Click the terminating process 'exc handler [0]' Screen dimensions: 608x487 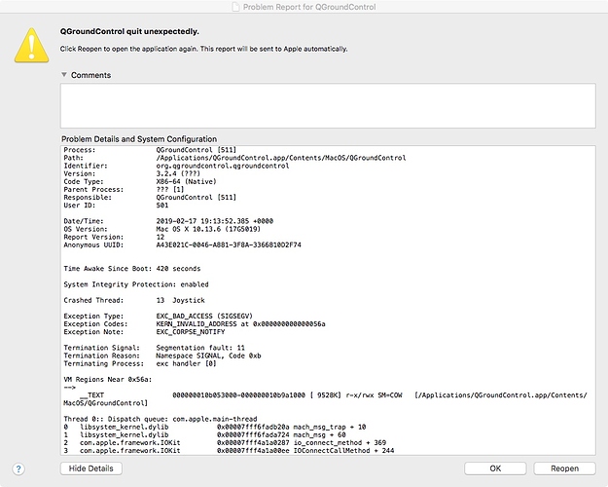coord(186,364)
